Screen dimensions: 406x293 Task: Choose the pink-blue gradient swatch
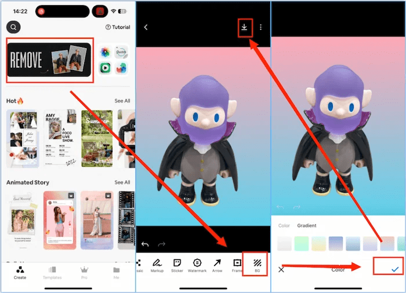(387, 243)
